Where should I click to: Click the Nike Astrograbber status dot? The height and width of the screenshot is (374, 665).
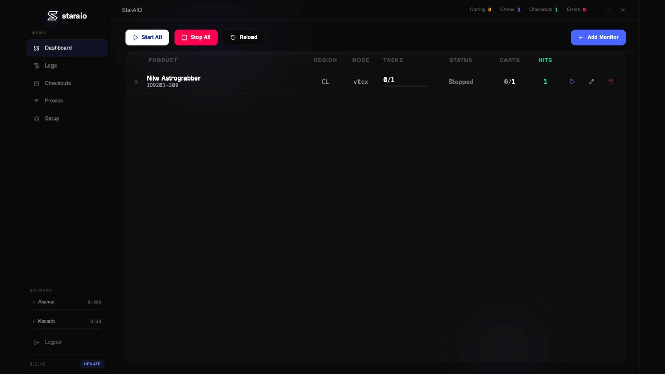[136, 82]
